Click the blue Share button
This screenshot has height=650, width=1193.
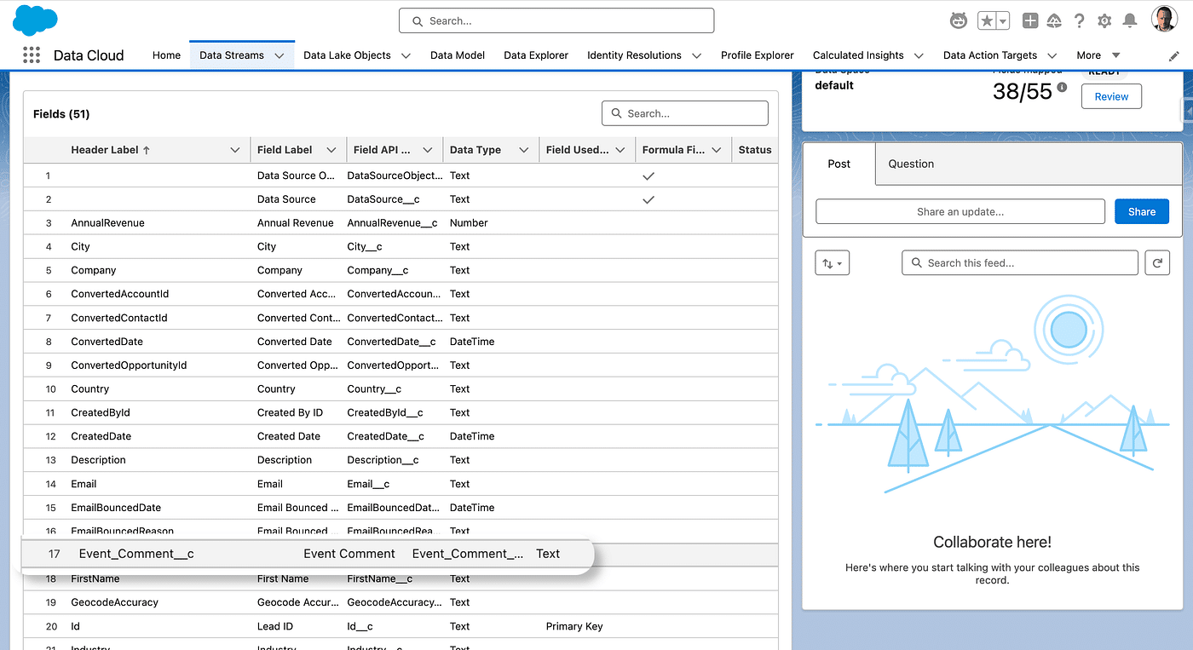click(1141, 212)
